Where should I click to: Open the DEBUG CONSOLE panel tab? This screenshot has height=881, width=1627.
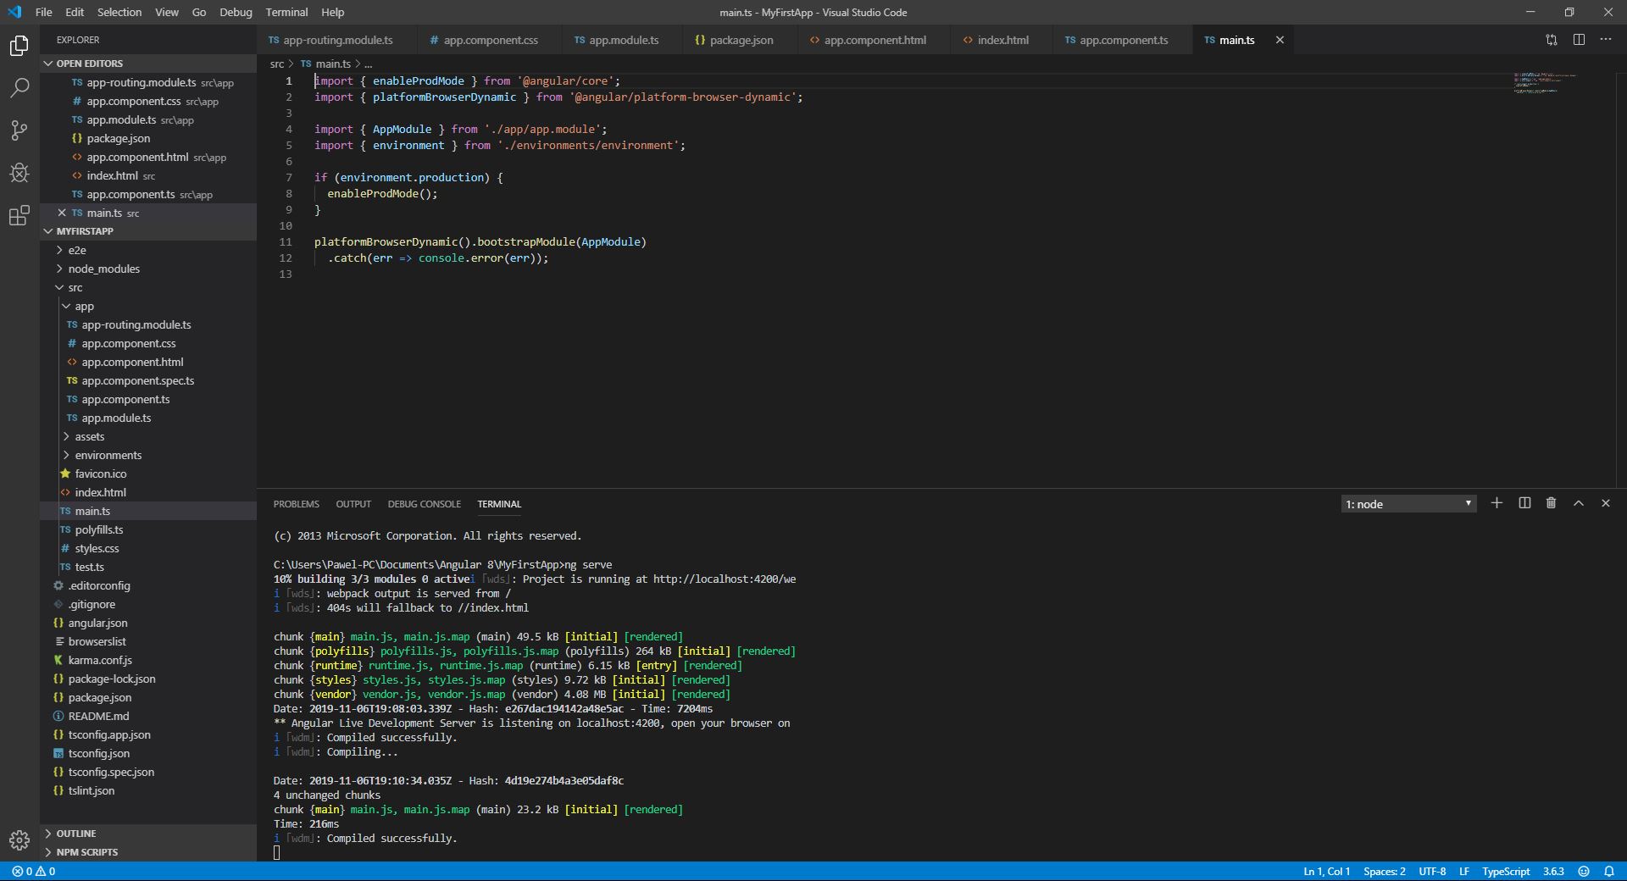[425, 504]
